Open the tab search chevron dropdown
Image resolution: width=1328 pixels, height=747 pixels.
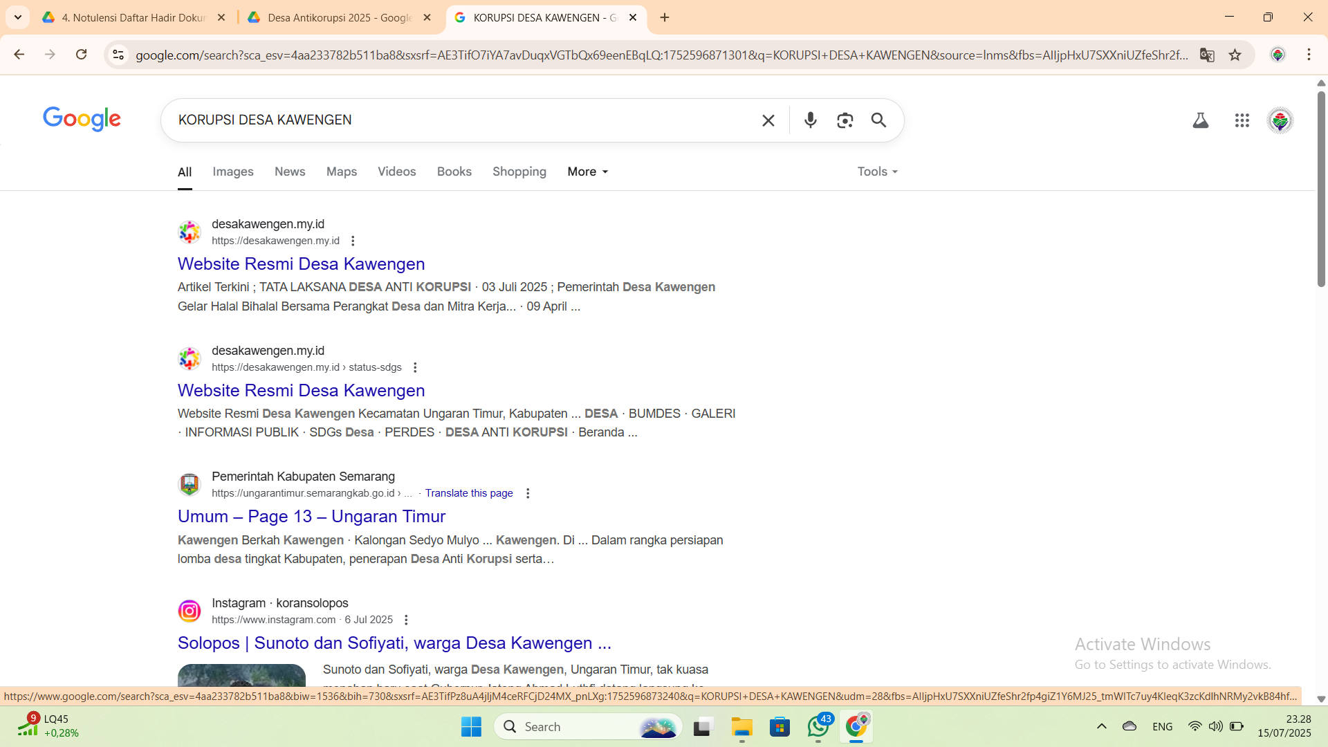(18, 17)
